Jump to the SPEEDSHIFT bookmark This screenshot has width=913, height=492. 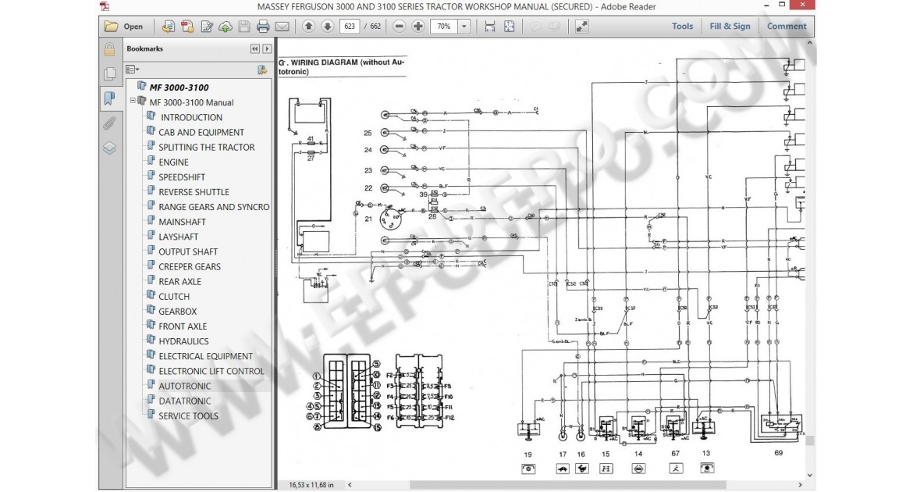click(182, 177)
